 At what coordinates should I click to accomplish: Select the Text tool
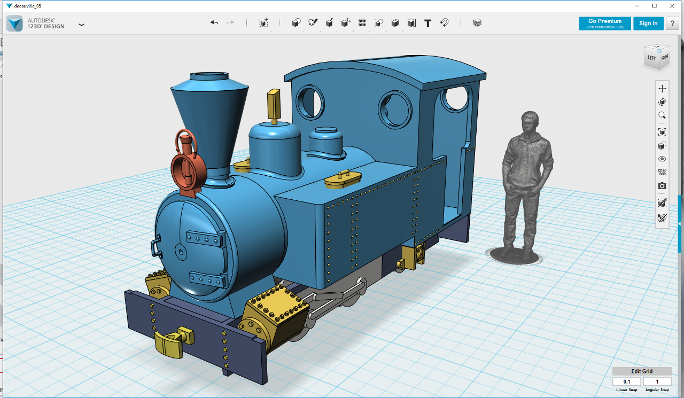(428, 23)
